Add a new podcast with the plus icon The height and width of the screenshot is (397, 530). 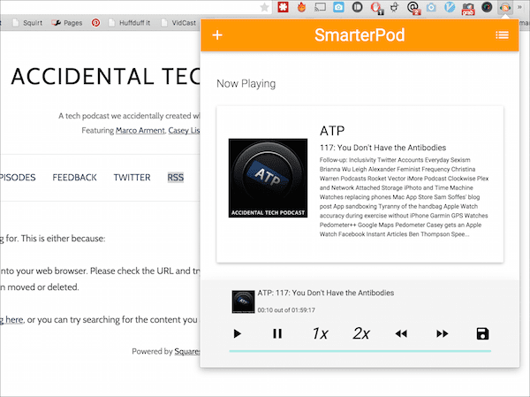[217, 34]
